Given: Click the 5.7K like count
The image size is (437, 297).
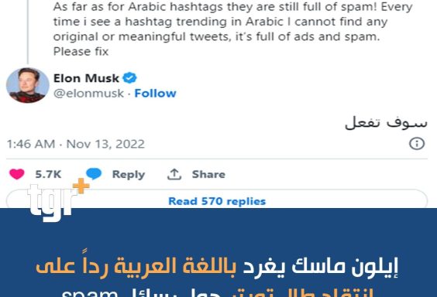Looking at the screenshot, I should (x=48, y=174).
